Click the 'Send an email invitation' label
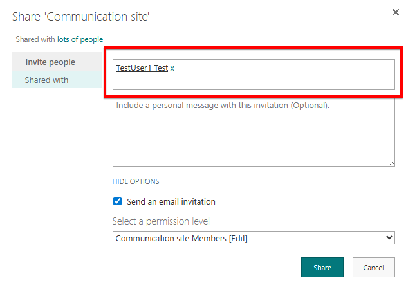408x294 pixels. click(x=171, y=201)
